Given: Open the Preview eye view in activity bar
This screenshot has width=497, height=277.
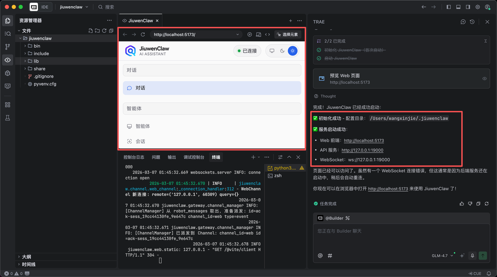Looking at the screenshot, I should (7, 60).
